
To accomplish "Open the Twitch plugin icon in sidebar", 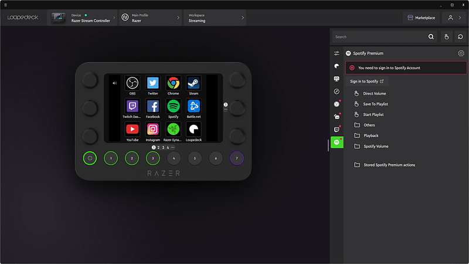I will [337, 130].
